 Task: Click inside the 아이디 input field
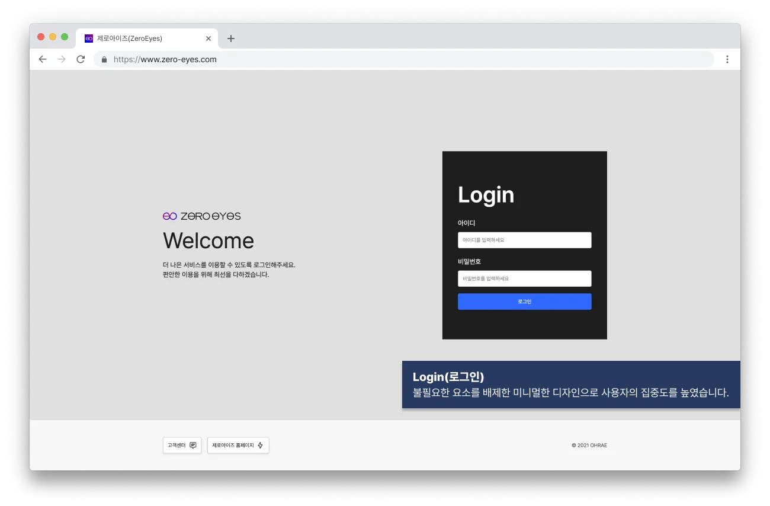coord(524,240)
